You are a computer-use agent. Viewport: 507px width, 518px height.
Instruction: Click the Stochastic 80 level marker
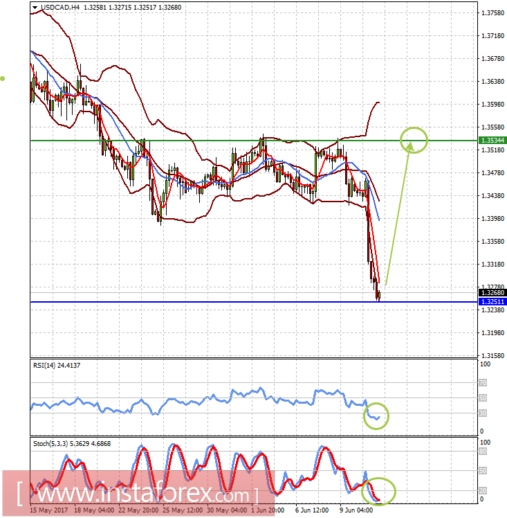[x=483, y=452]
